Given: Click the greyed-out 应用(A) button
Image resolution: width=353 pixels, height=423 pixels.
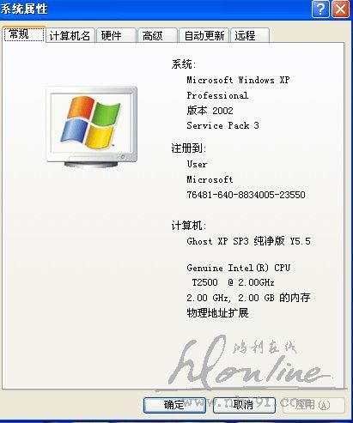Looking at the screenshot, I should tap(313, 405).
